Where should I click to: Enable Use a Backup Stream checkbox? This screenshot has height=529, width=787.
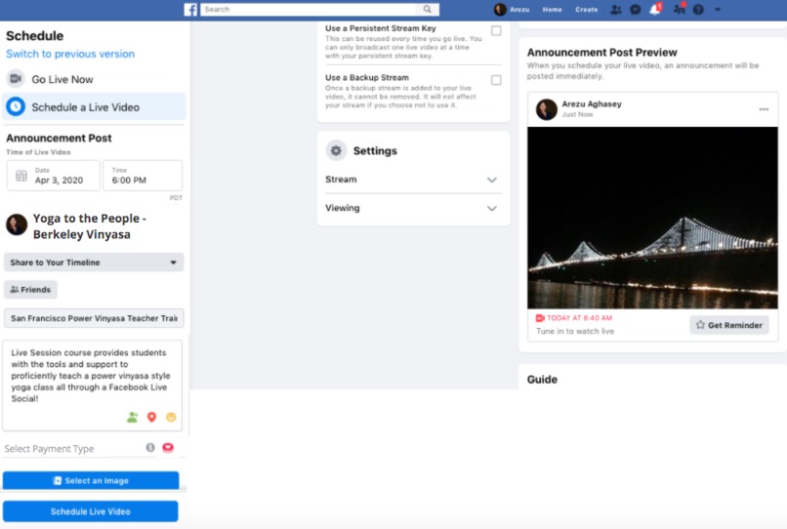(x=496, y=80)
